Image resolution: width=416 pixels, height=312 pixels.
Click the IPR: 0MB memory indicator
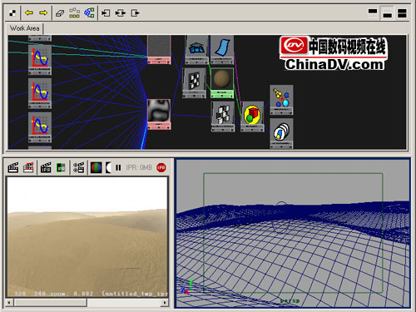[139, 167]
